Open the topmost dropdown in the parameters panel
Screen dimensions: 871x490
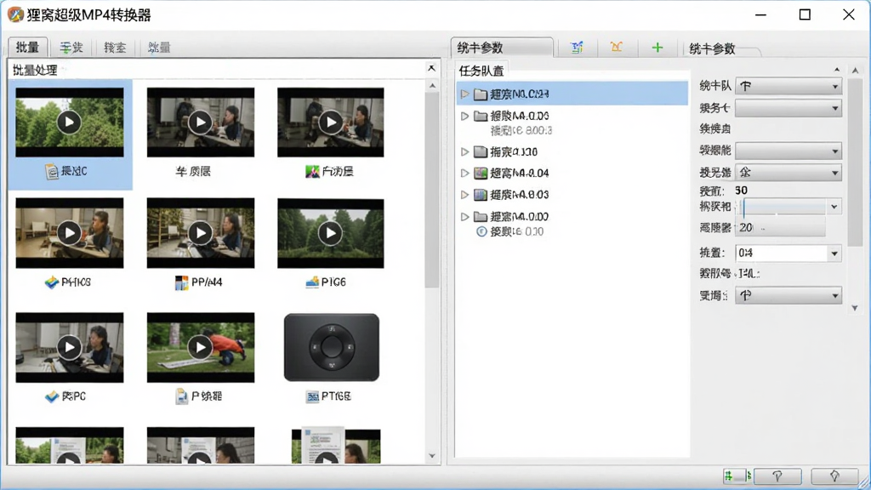pyautogui.click(x=788, y=87)
